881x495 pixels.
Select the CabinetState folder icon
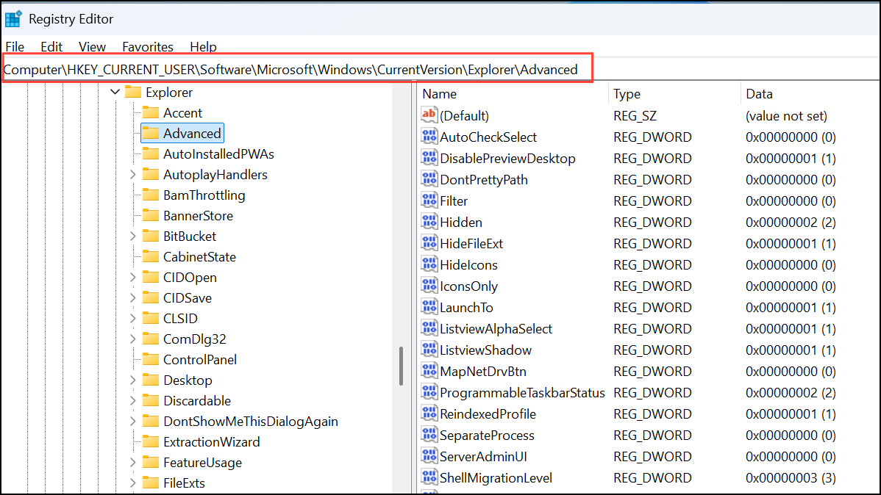click(x=151, y=256)
